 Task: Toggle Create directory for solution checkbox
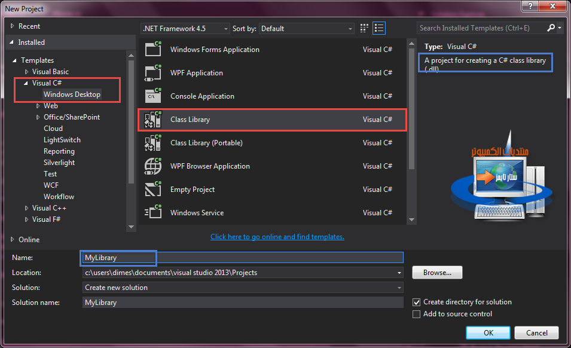[417, 302]
